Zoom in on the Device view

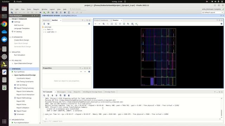(103, 24)
